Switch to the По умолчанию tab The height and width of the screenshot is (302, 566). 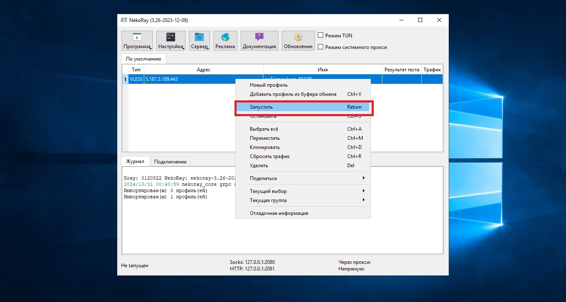tap(143, 59)
